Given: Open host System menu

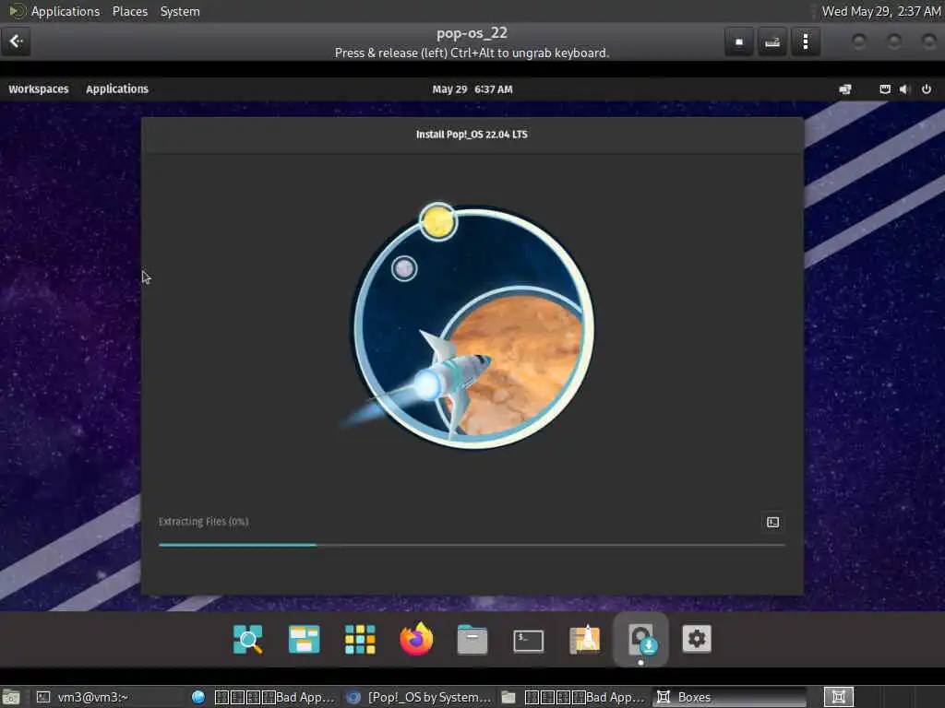Looking at the screenshot, I should point(180,11).
